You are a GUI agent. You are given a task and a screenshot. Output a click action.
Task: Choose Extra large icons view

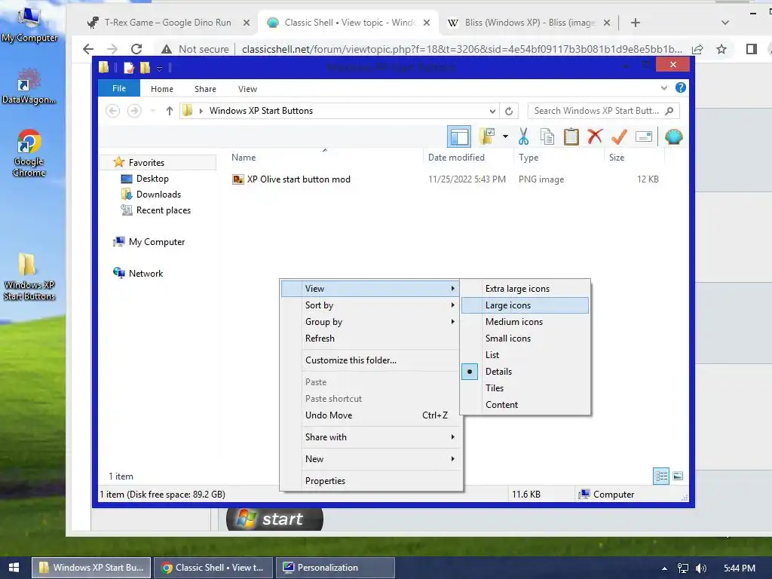coord(525,289)
